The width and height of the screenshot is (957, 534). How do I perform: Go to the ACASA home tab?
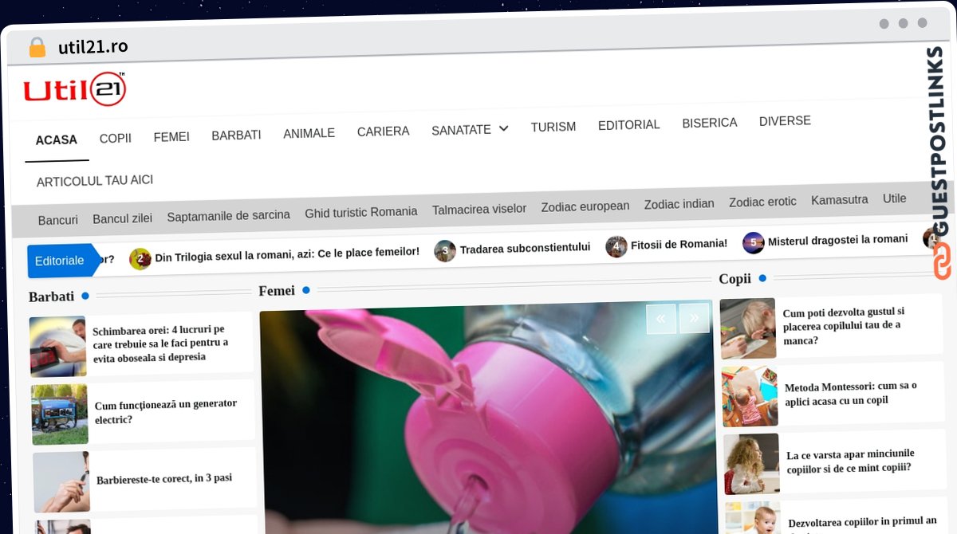click(x=57, y=140)
